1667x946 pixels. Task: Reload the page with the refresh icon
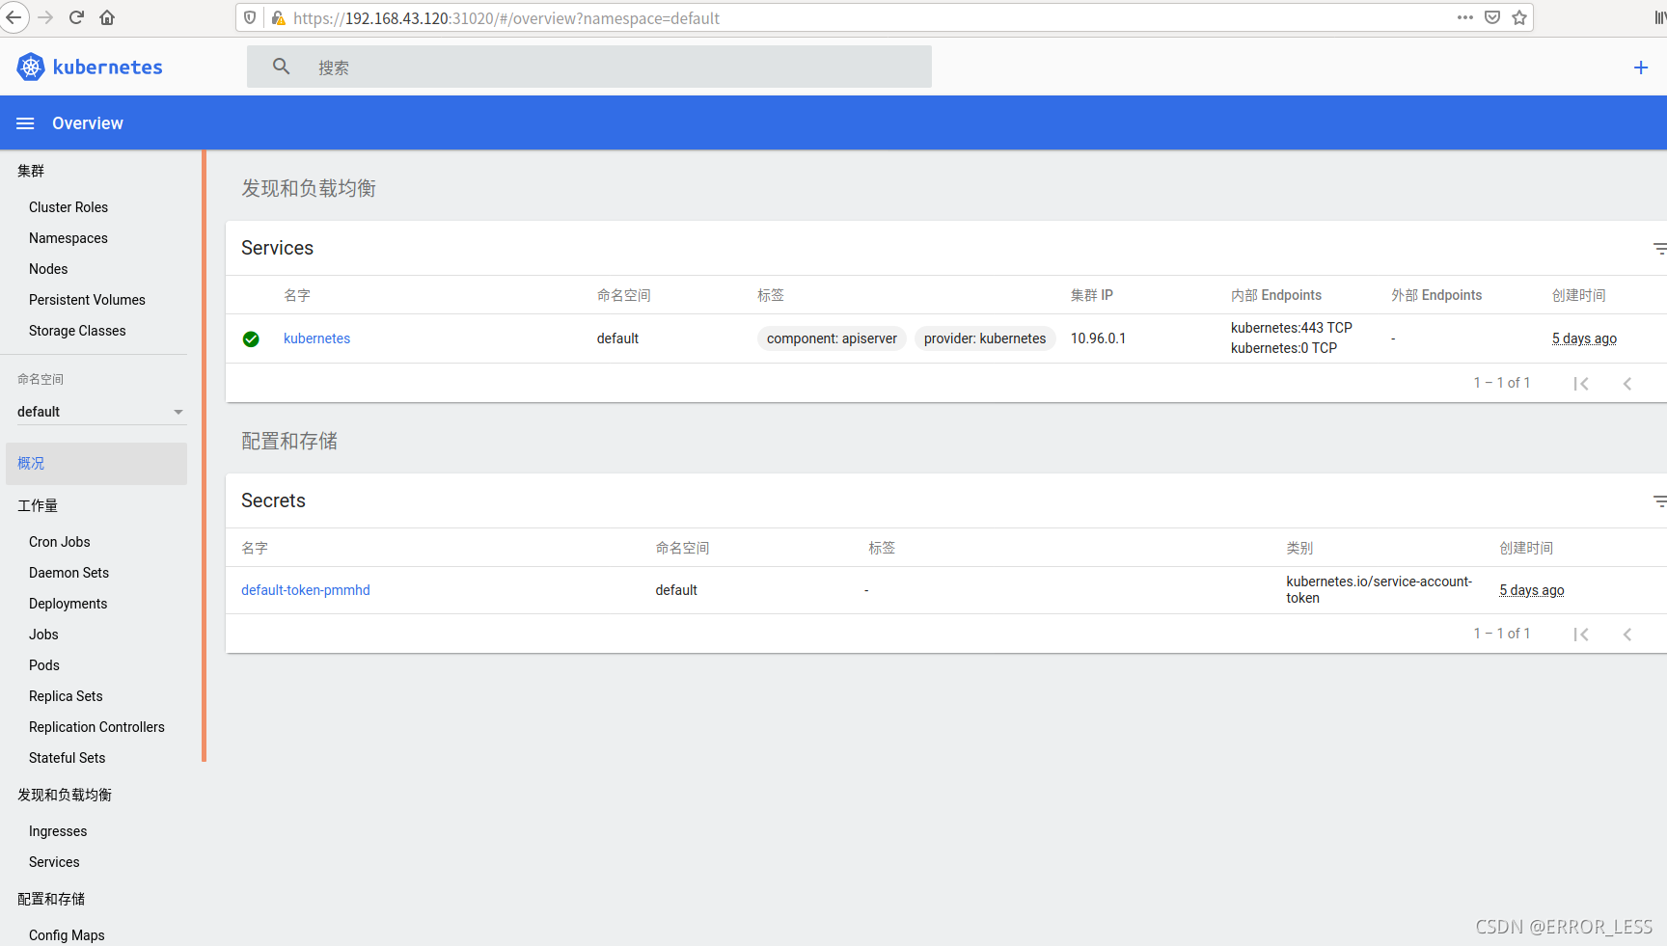click(76, 17)
